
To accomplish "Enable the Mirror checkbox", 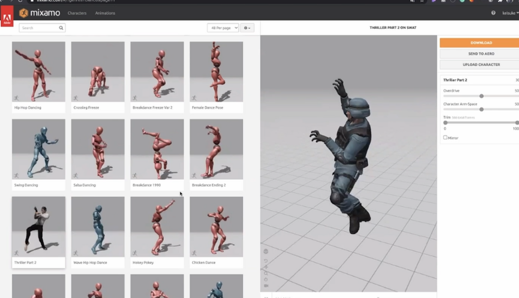I will [x=445, y=137].
